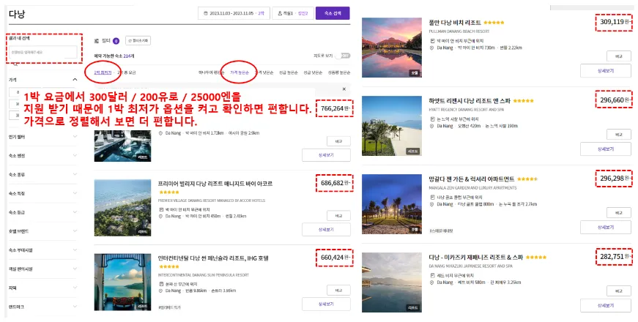This screenshot has width=638, height=322.
Task: Open the pool photo of the 766,264원 hotel
Action: (122, 146)
